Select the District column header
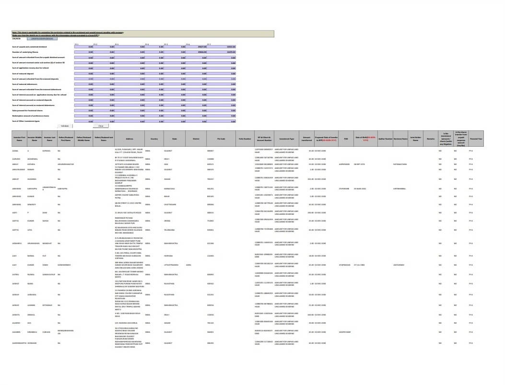This screenshot has width=505, height=385. [196, 139]
